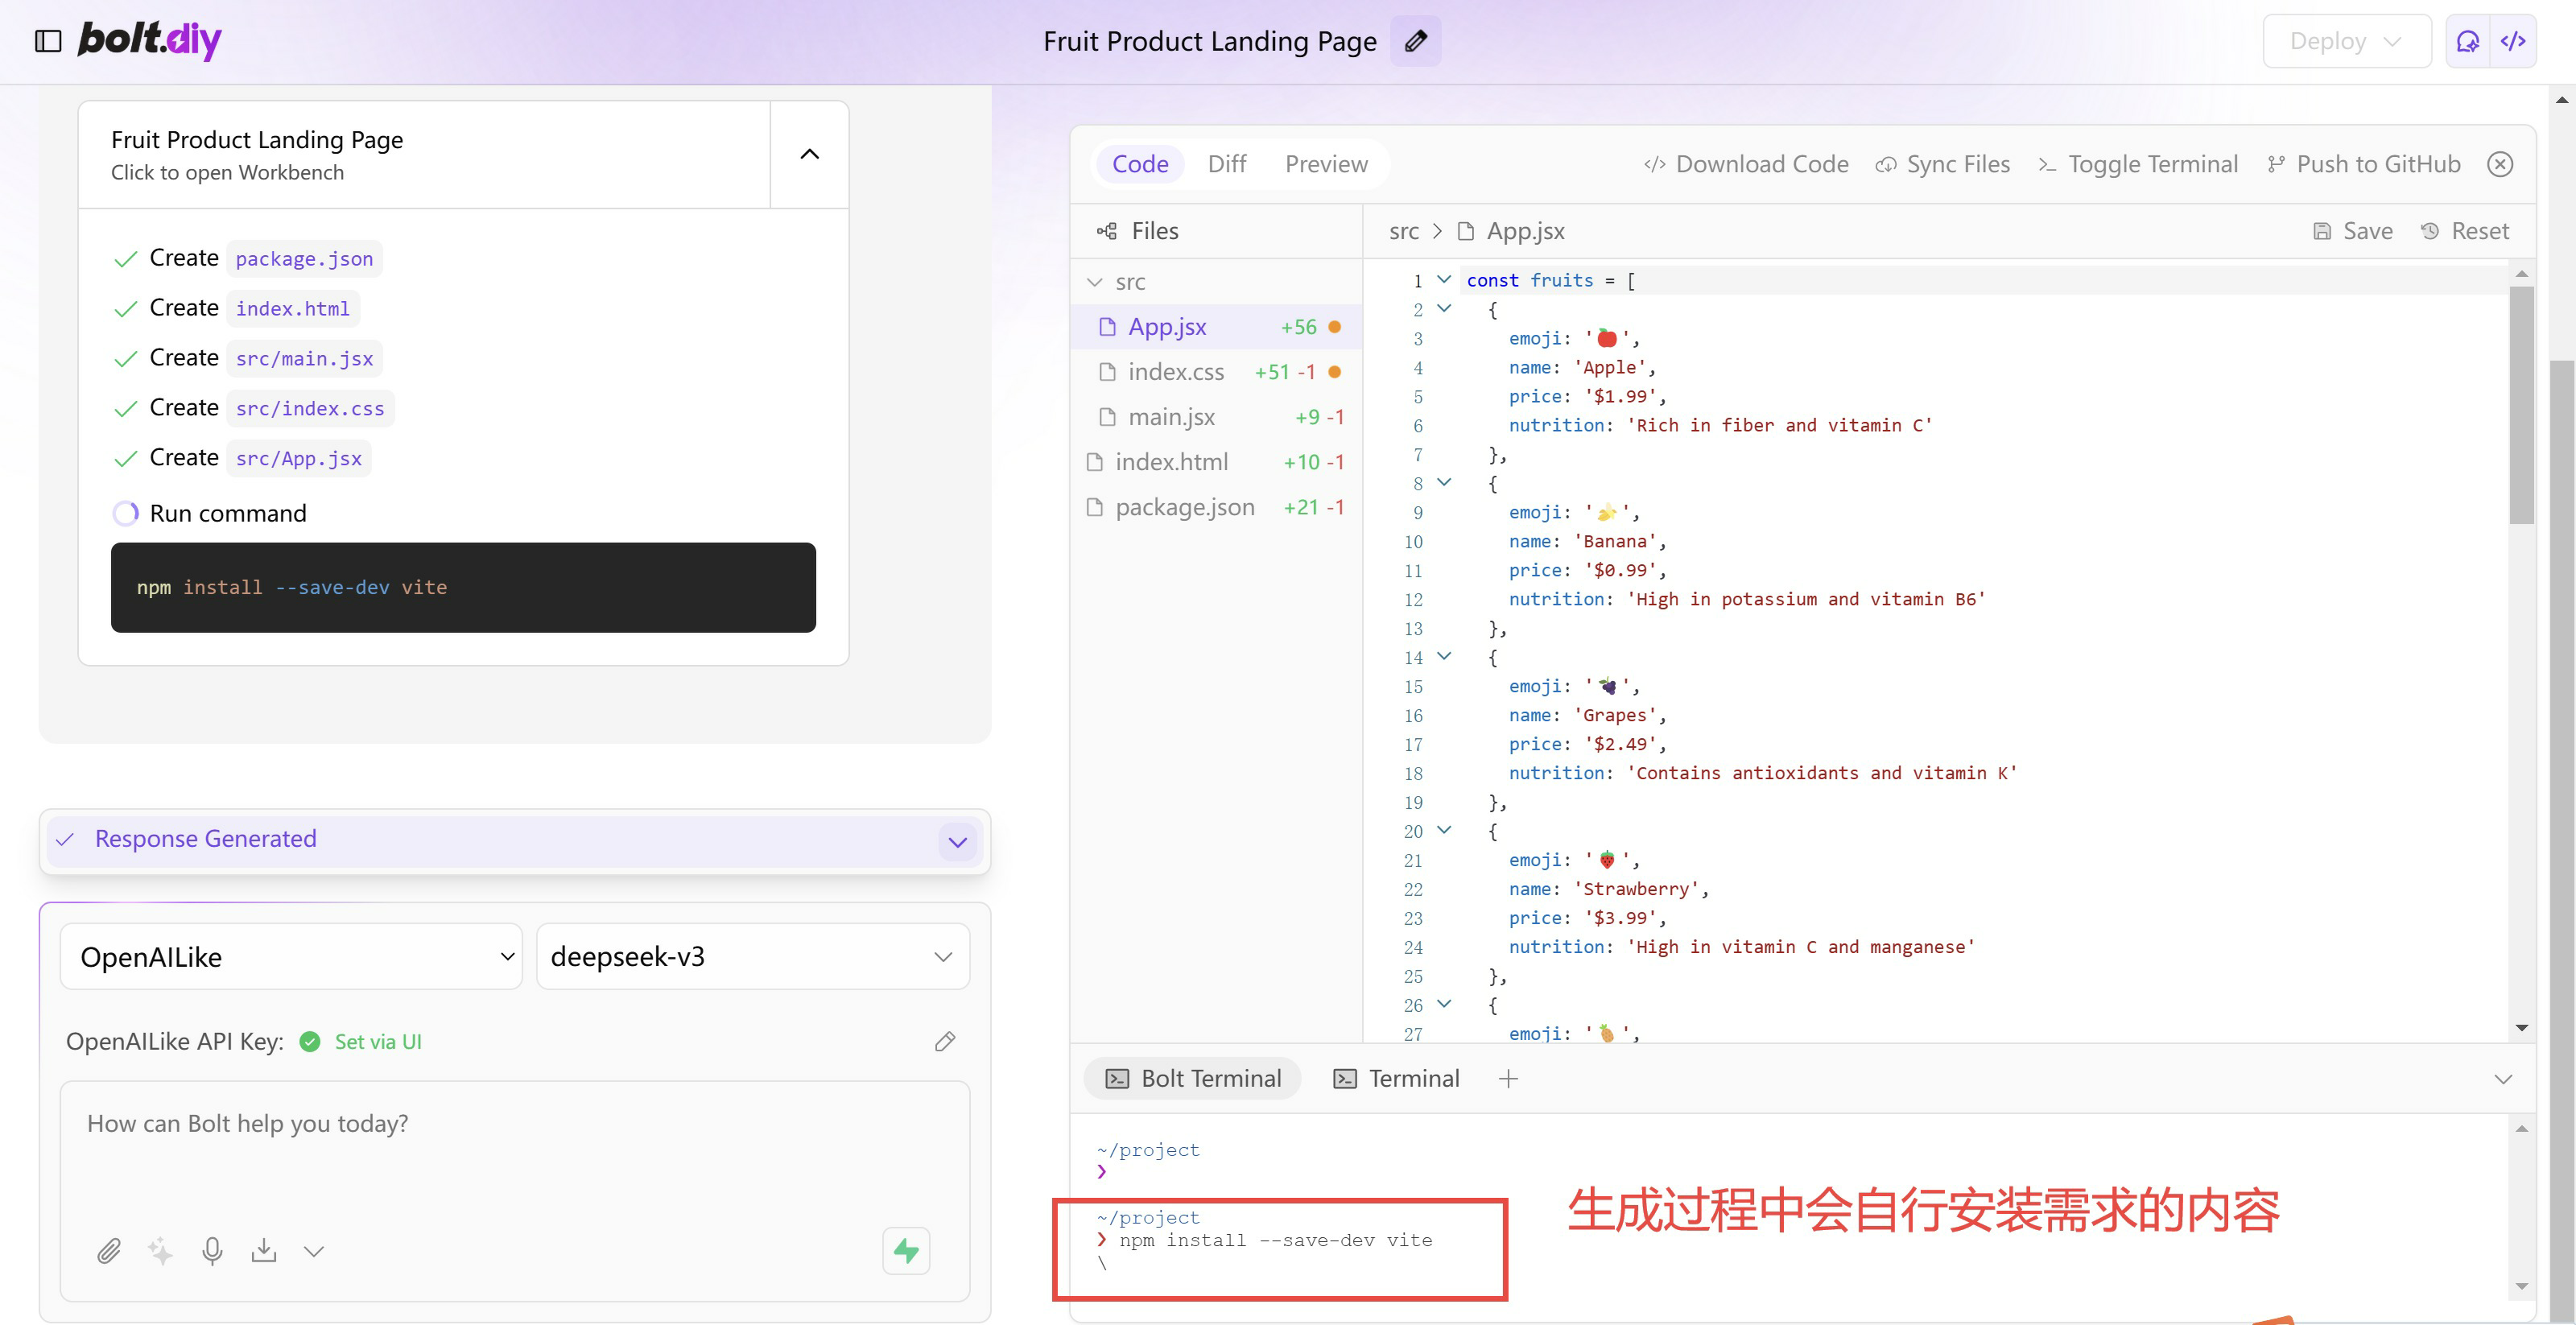Click Push to GitHub
This screenshot has width=2576, height=1325.
[x=2364, y=164]
